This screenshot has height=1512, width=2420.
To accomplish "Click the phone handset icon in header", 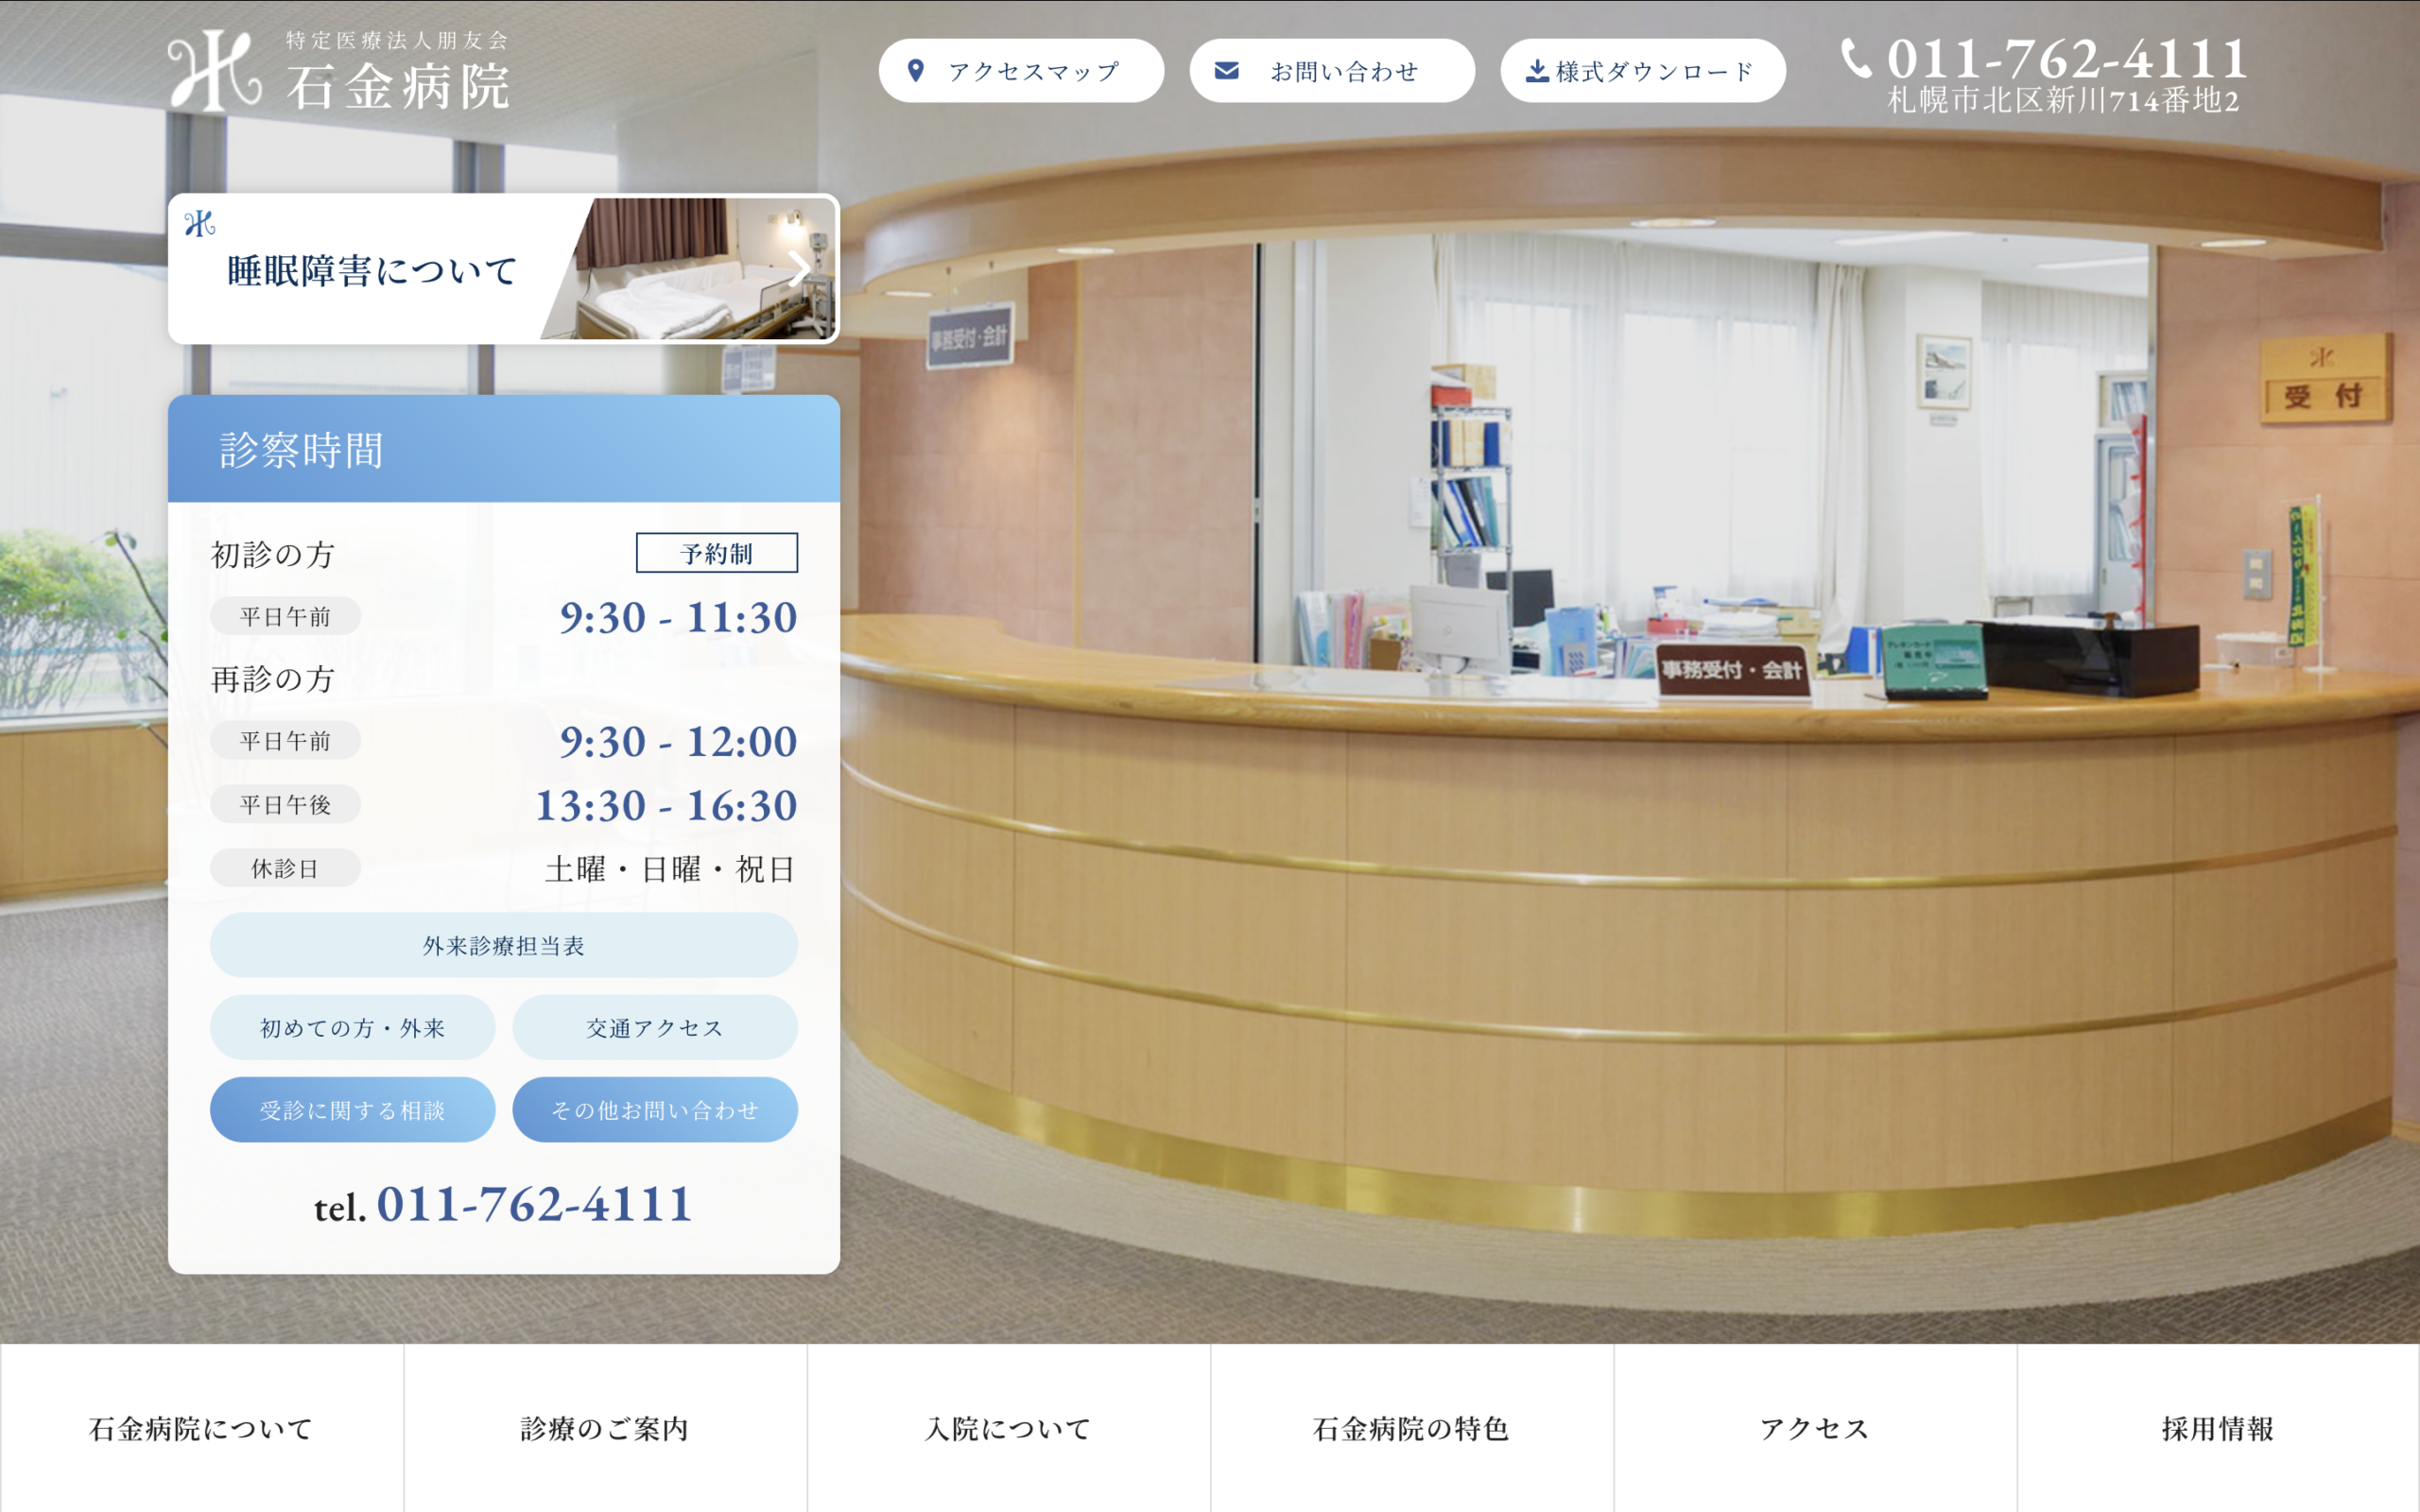I will tap(1856, 59).
